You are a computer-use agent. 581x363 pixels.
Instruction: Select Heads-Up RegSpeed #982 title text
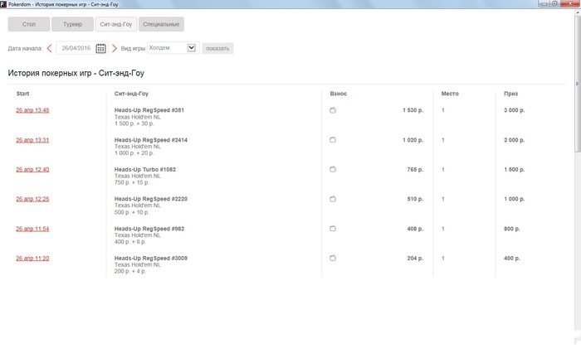coord(149,229)
